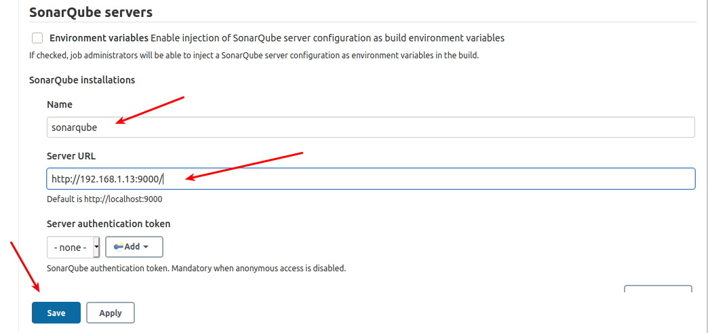
Task: Save the SonarQube configuration
Action: pyautogui.click(x=56, y=313)
